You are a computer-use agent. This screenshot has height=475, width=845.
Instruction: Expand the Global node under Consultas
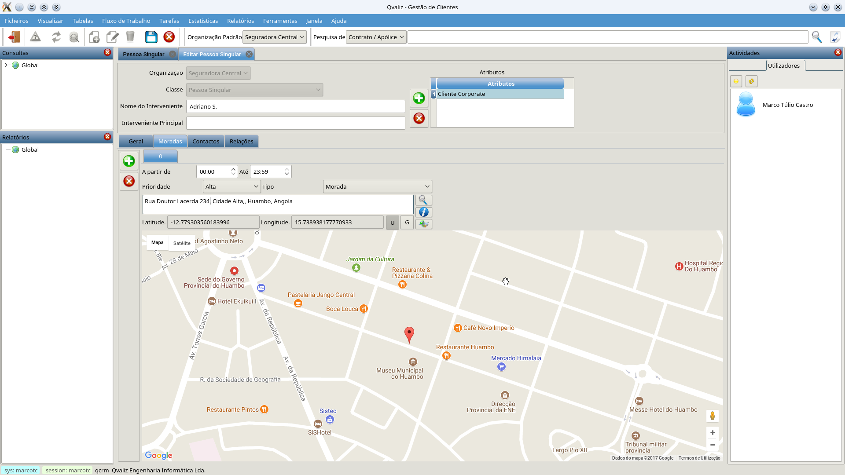pos(6,65)
